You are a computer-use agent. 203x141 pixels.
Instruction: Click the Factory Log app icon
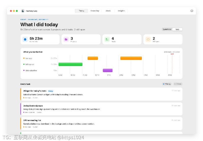pyautogui.click(x=23, y=11)
